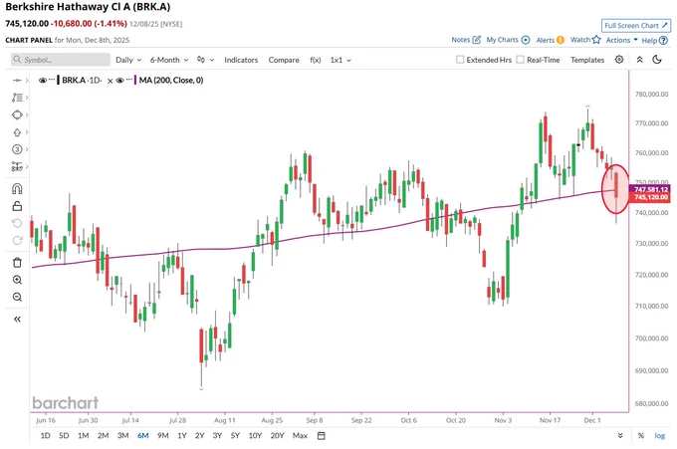Toggle log scale mode

tap(659, 436)
